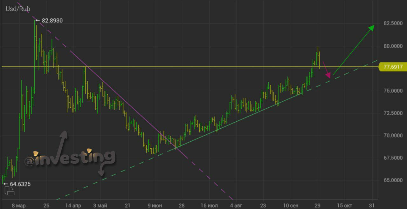Click the 23 date label
The image size is (407, 209).
(264, 206)
